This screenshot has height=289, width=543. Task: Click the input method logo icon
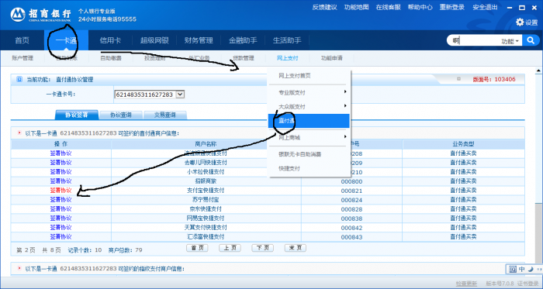[x=513, y=270]
